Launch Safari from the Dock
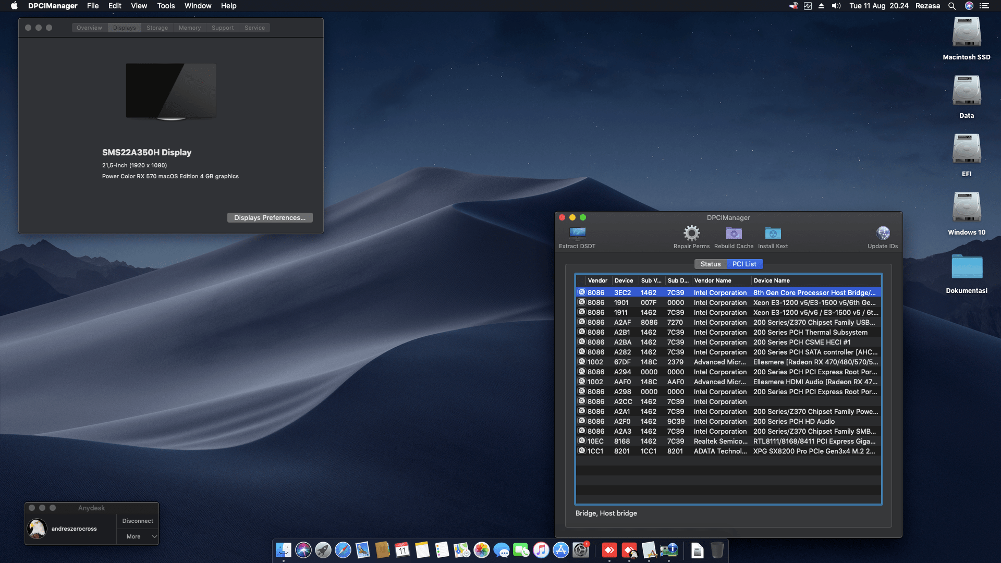 tap(343, 550)
